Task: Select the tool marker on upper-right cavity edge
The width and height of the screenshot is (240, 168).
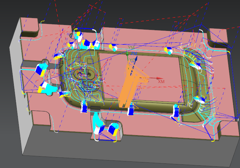Action: point(197,63)
